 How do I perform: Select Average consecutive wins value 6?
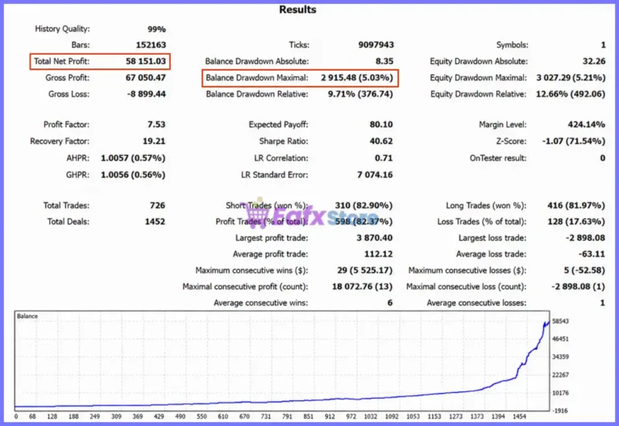coord(390,303)
